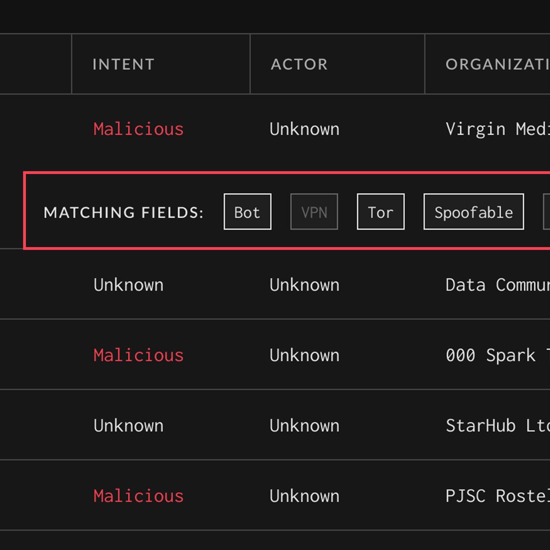
Task: Enable the dimmed VPN matching field tag
Action: [x=314, y=212]
